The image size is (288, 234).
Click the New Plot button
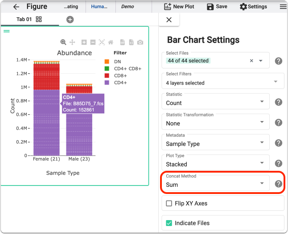coord(179,7)
